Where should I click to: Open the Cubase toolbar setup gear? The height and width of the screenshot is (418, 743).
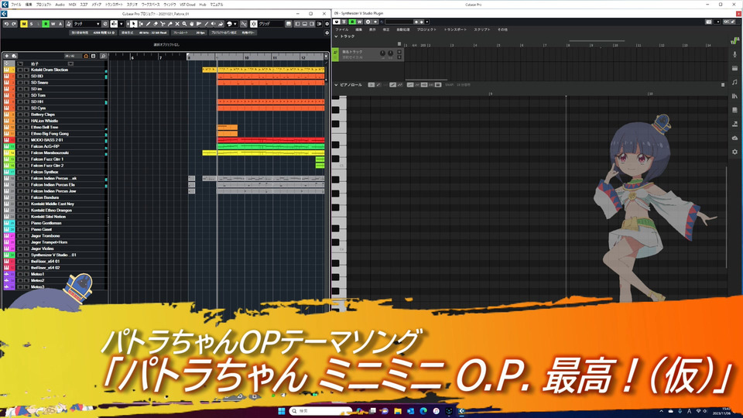[x=327, y=24]
